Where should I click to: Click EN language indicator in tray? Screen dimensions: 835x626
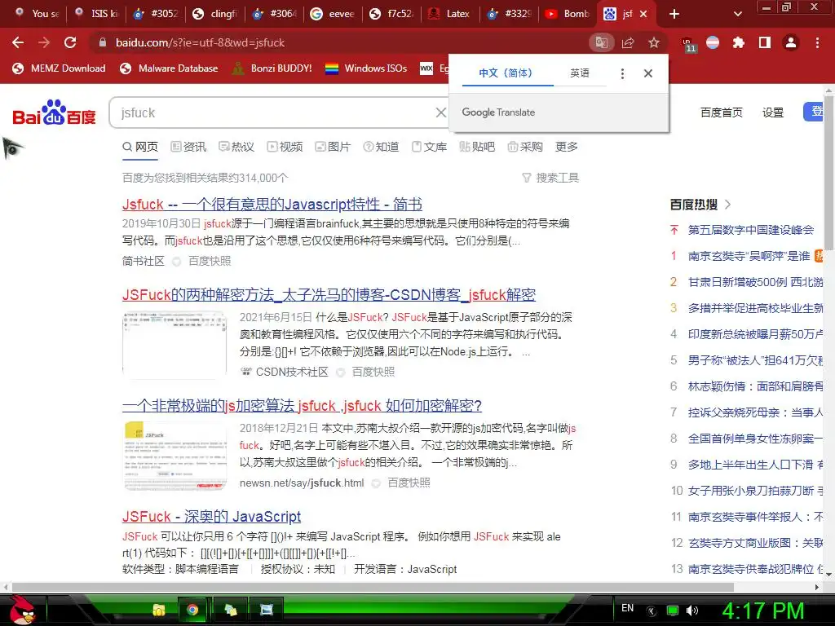(627, 608)
